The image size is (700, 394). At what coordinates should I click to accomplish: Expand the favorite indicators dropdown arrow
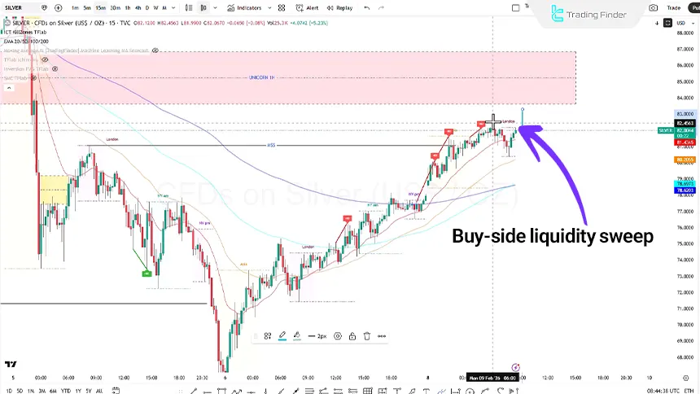click(x=269, y=7)
